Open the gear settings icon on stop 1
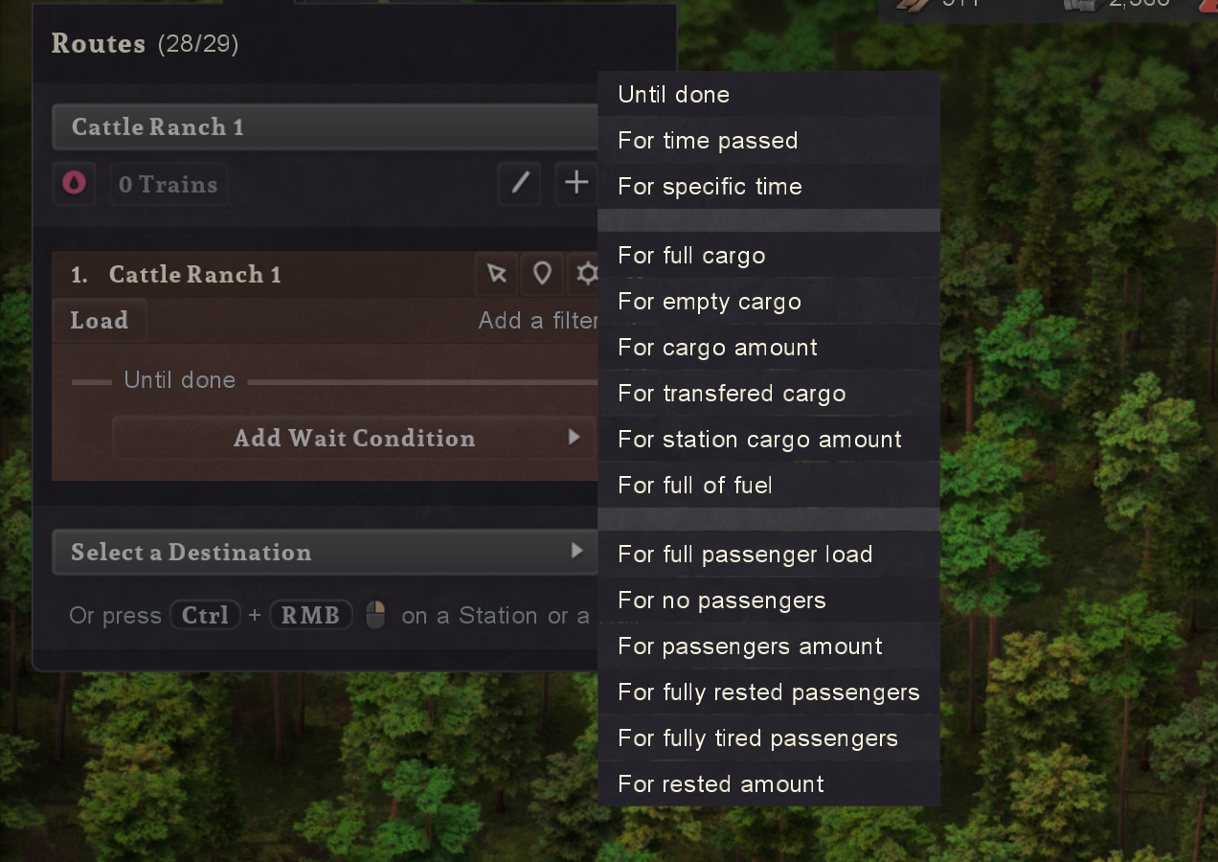The height and width of the screenshot is (862, 1218). (585, 275)
